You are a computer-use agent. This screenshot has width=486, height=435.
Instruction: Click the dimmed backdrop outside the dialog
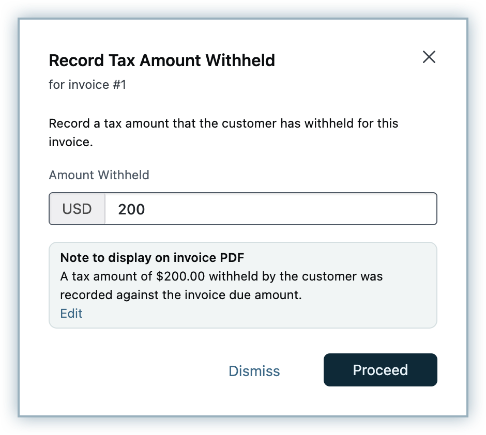pos(9,217)
